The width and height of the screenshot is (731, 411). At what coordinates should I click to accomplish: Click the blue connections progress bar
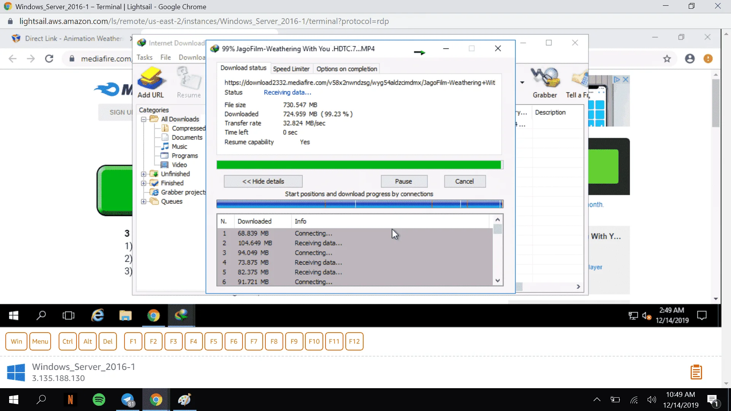point(360,204)
